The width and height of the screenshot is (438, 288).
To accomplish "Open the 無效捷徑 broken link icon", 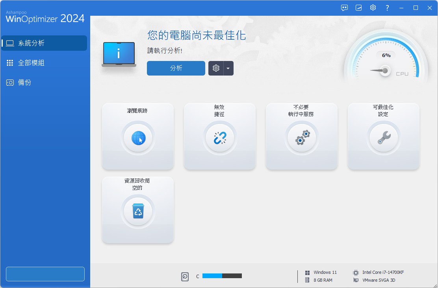I will click(x=220, y=138).
